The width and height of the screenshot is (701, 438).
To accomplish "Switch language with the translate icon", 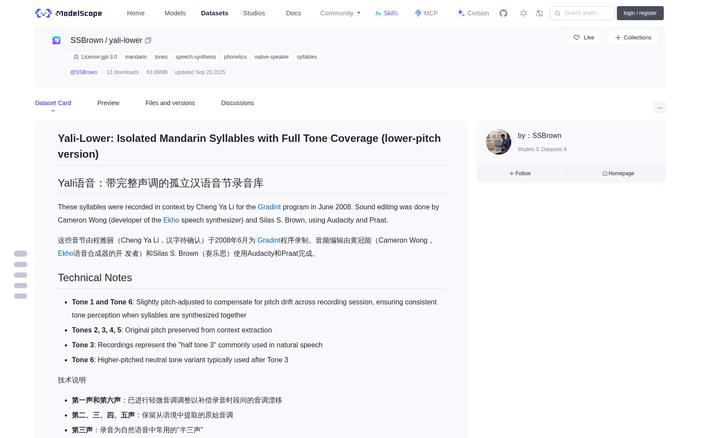I will (539, 13).
